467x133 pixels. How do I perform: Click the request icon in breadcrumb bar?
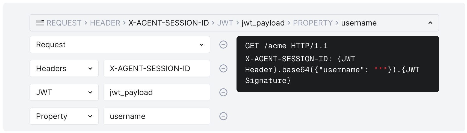click(x=40, y=23)
